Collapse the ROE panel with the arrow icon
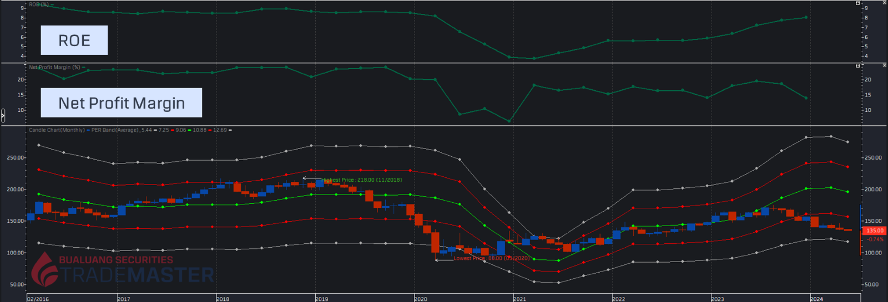 tap(858, 3)
